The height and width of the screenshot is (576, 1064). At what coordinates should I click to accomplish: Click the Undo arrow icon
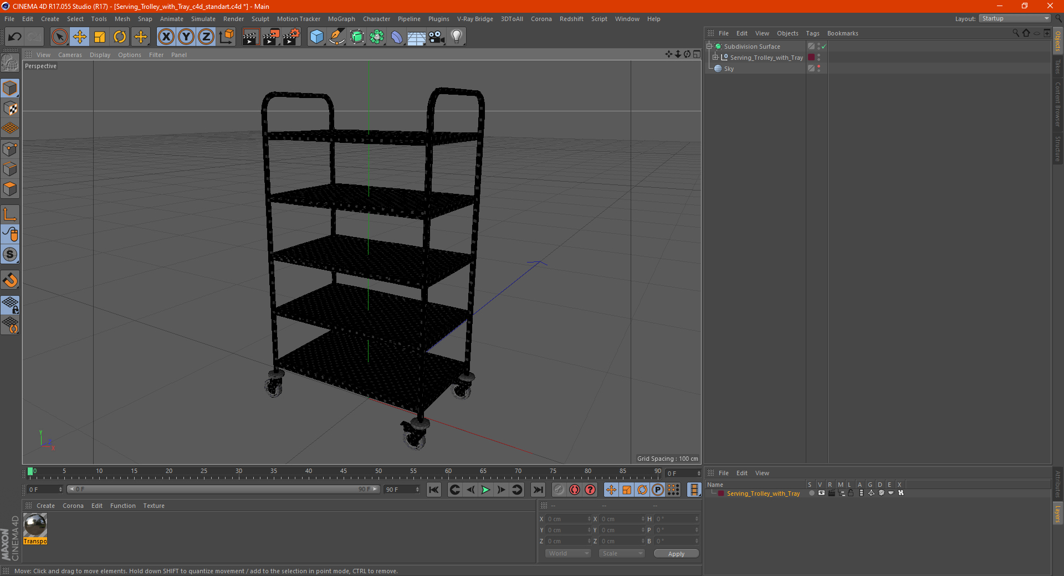click(15, 37)
